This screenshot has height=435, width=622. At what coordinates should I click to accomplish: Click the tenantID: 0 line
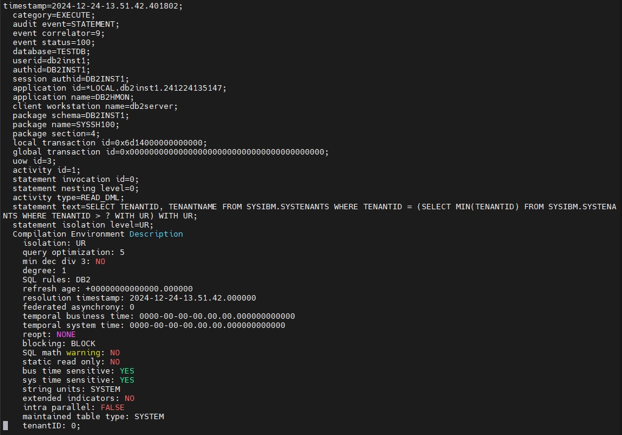click(51, 425)
